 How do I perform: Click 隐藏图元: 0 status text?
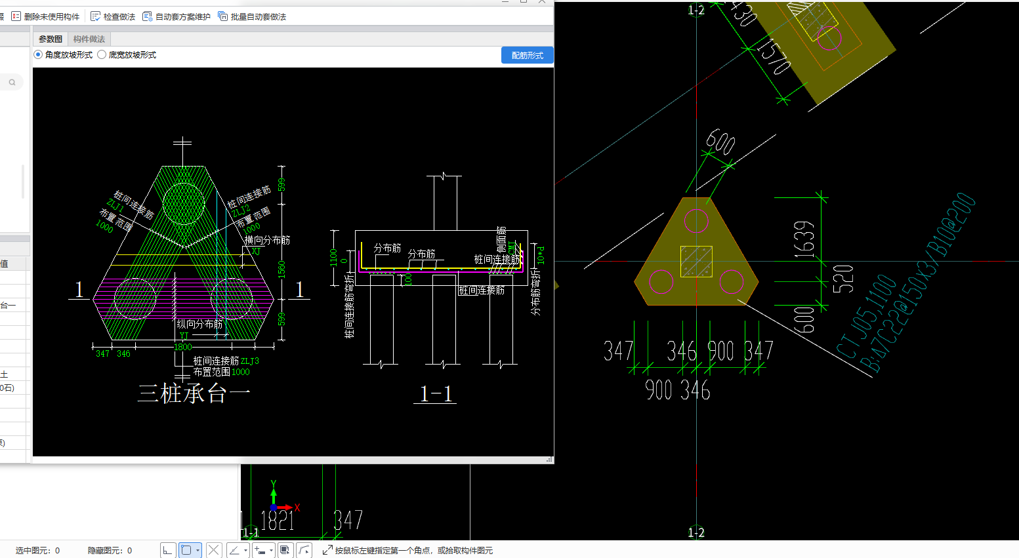(x=110, y=551)
